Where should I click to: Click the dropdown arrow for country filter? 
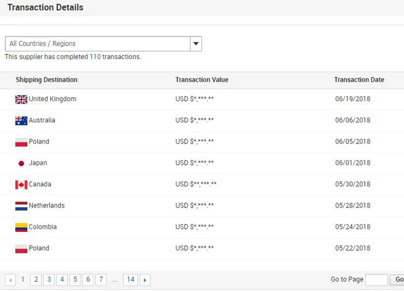tap(196, 44)
